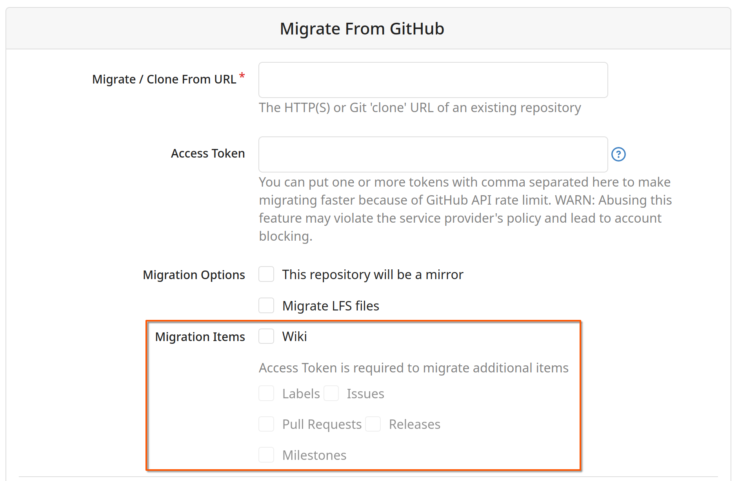Enable the Releases checkbox

pyautogui.click(x=373, y=424)
